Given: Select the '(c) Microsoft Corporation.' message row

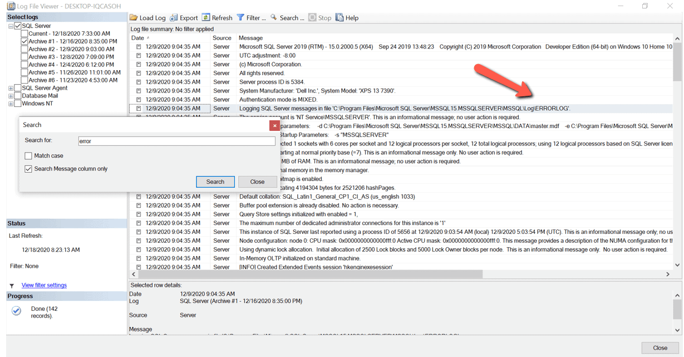Looking at the screenshot, I should 401,65.
